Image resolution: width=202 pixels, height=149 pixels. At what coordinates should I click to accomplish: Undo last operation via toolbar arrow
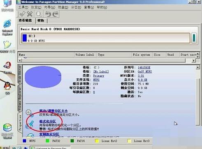(48, 14)
